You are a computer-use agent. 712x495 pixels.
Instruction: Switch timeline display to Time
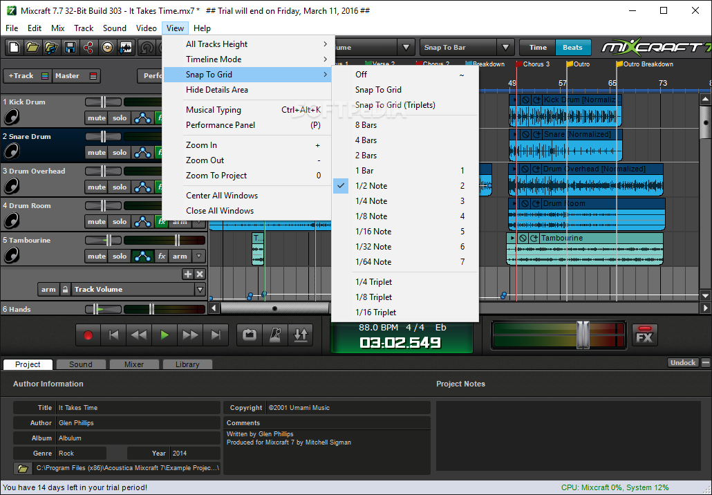point(538,47)
